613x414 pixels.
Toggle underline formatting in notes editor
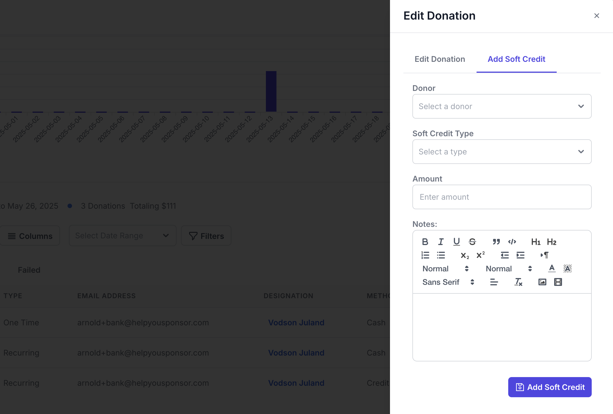pyautogui.click(x=456, y=242)
